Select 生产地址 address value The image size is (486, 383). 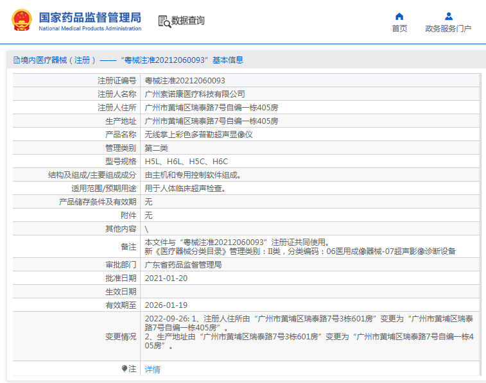tap(211, 121)
